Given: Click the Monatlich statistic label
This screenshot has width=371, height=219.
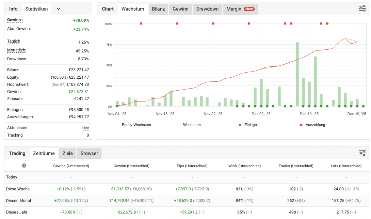Looking at the screenshot, I should tap(17, 50).
